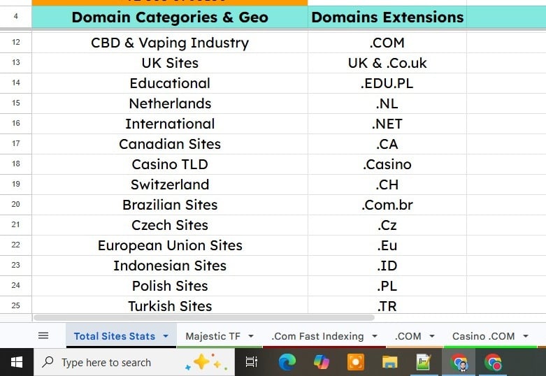
Task: Select the .Eu extension cell
Action: coord(387,245)
